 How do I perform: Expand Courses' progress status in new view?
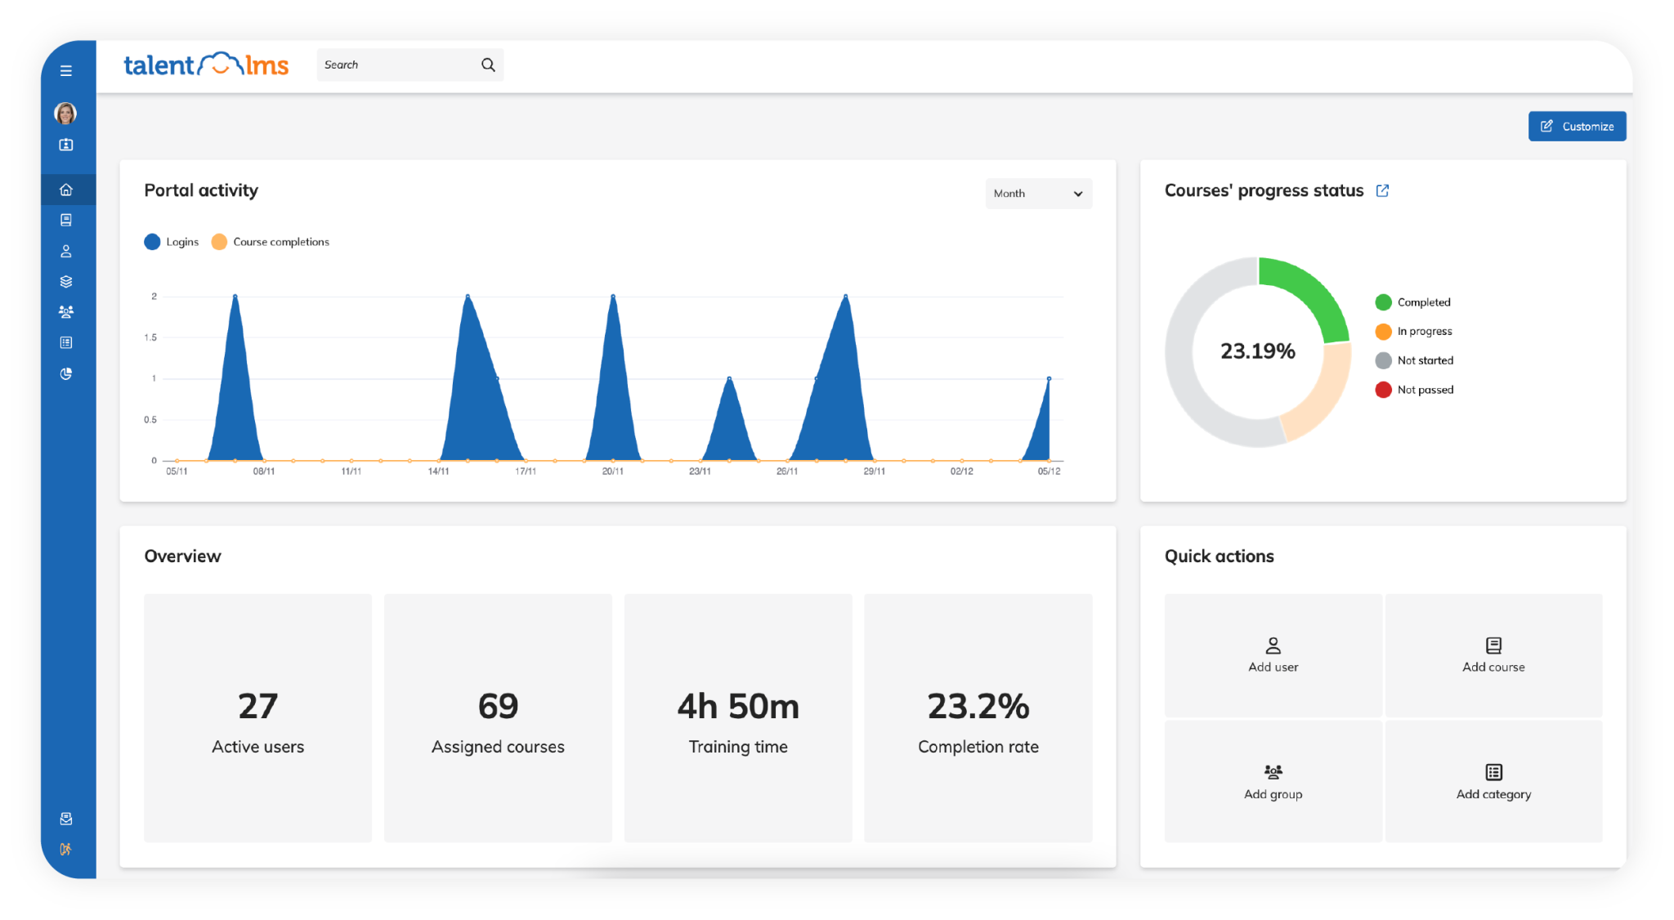click(1383, 190)
